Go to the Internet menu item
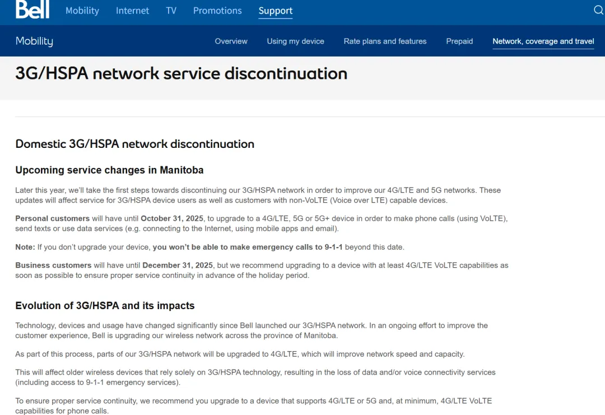The width and height of the screenshot is (605, 415). 132,11
